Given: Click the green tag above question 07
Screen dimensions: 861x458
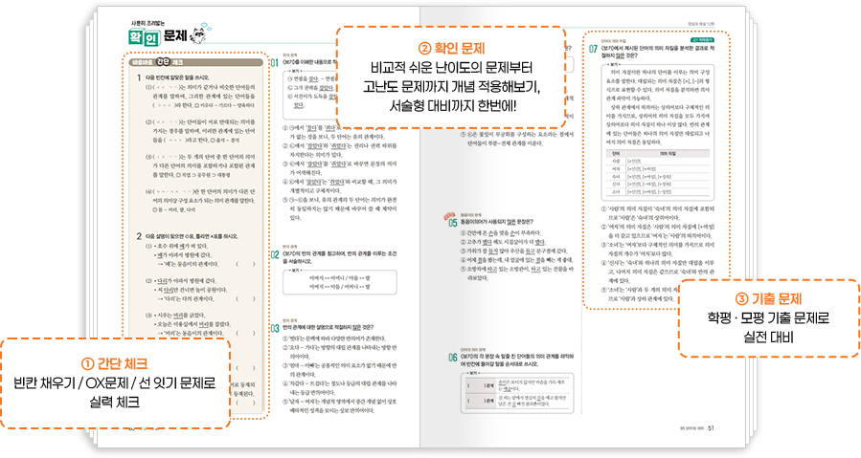Looking at the screenshot, I should click(x=702, y=40).
